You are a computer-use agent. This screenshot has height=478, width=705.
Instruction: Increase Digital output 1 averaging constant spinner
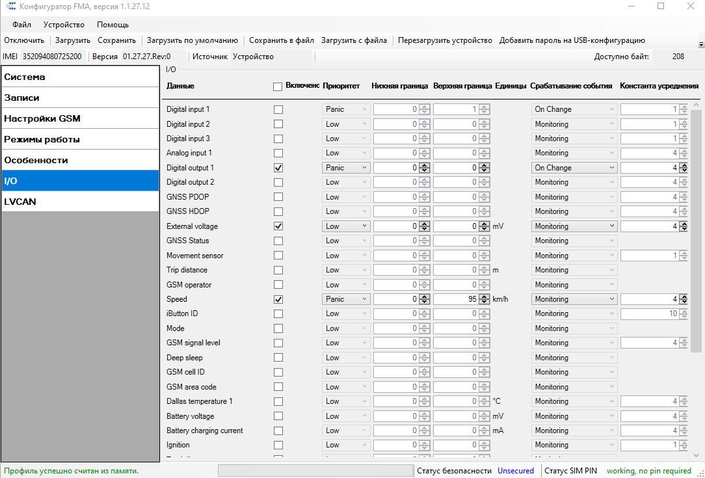tap(684, 165)
